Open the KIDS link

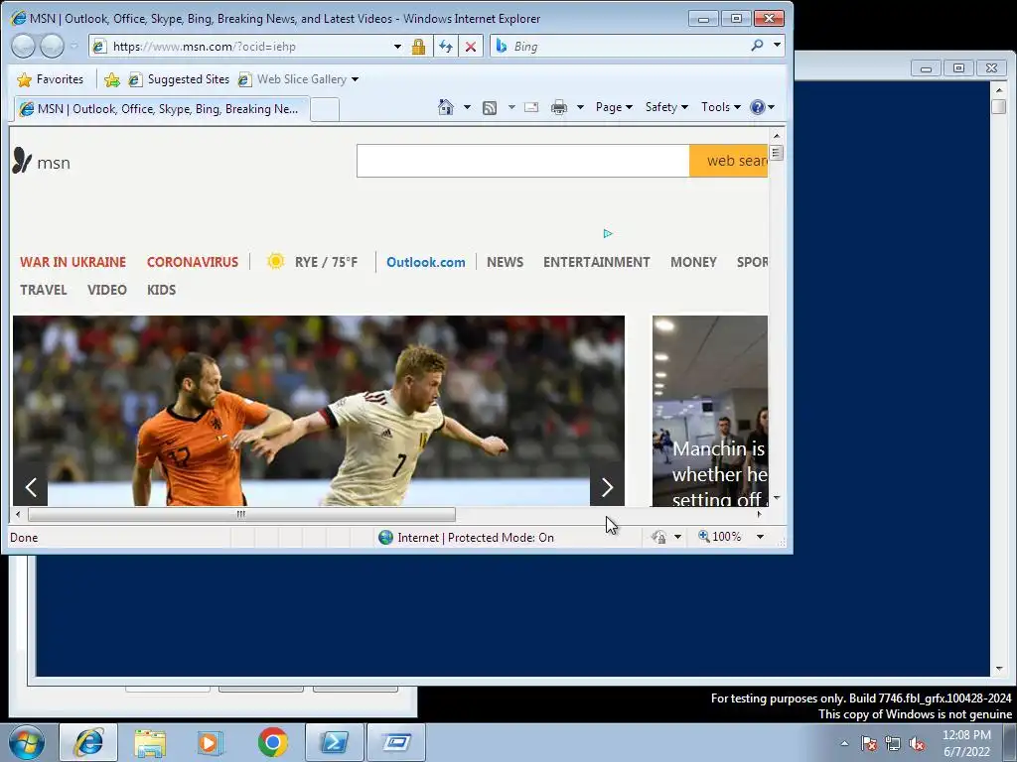[161, 290]
